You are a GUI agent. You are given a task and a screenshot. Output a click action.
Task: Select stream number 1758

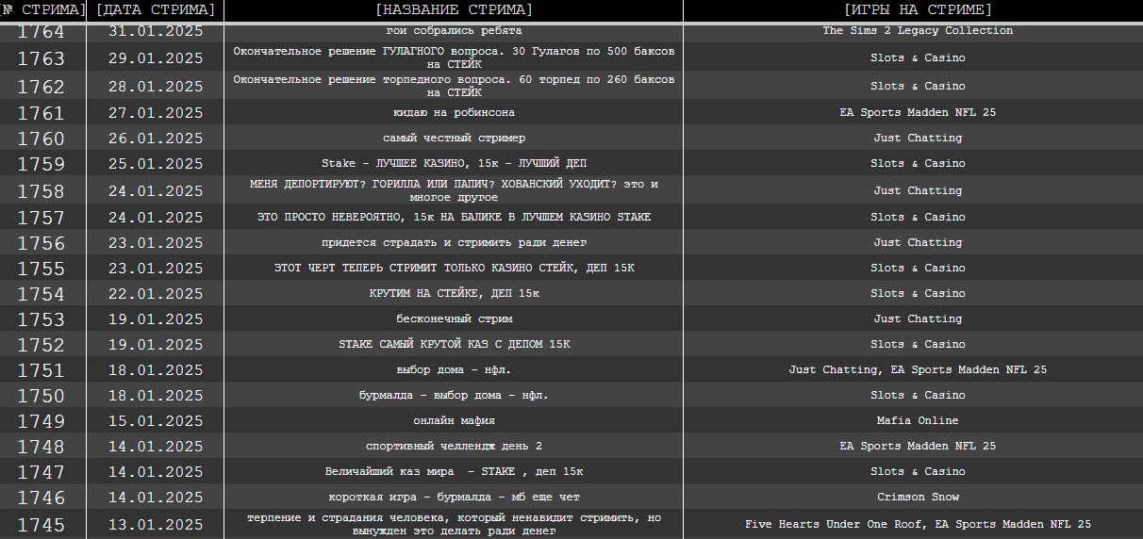point(41,191)
